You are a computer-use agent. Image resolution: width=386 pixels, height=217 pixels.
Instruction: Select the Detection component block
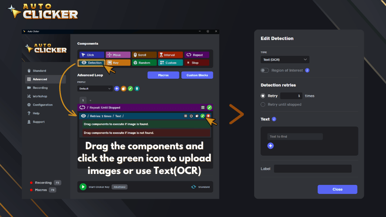tap(91, 63)
